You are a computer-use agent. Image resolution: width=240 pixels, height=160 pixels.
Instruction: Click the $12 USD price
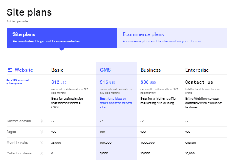[59, 82]
